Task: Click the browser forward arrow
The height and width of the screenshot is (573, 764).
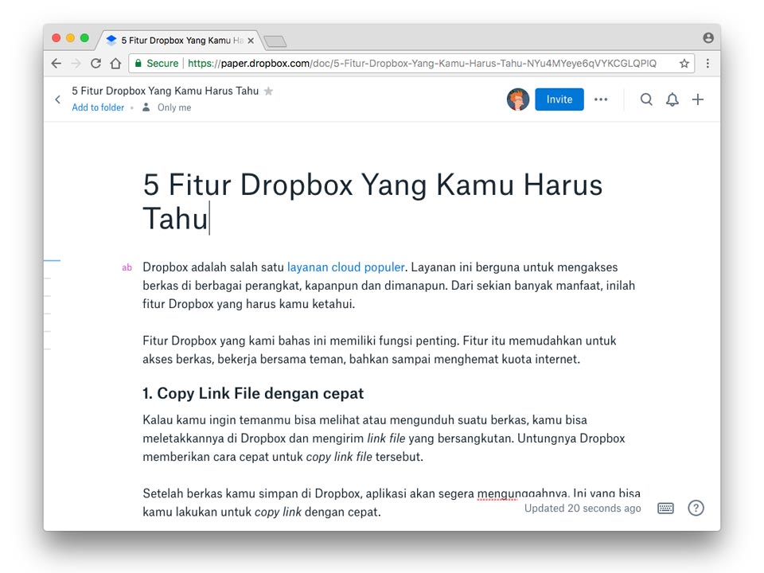Action: tap(76, 64)
